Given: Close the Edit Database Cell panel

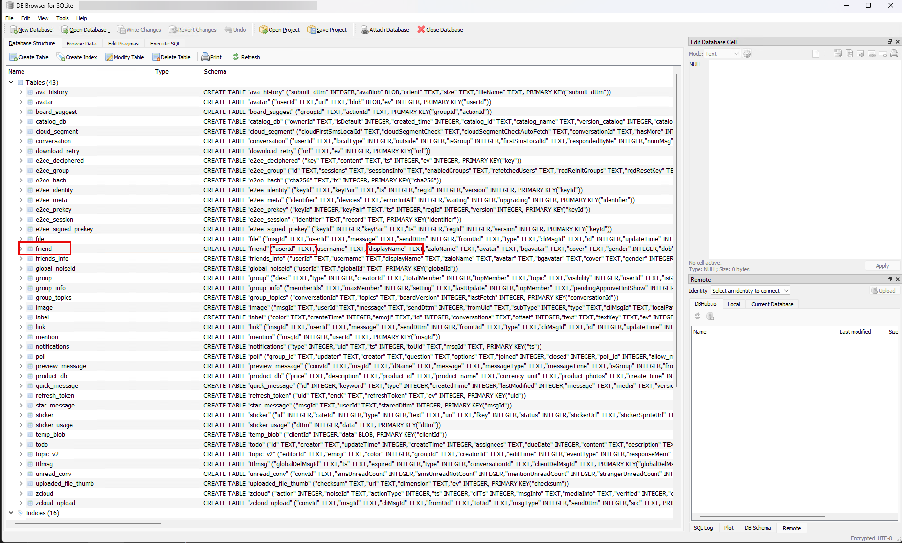Looking at the screenshot, I should click(x=897, y=42).
